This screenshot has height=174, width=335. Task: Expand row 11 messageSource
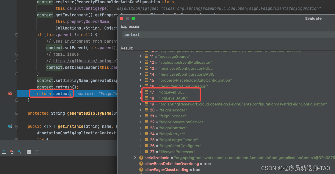[x=140, y=56]
